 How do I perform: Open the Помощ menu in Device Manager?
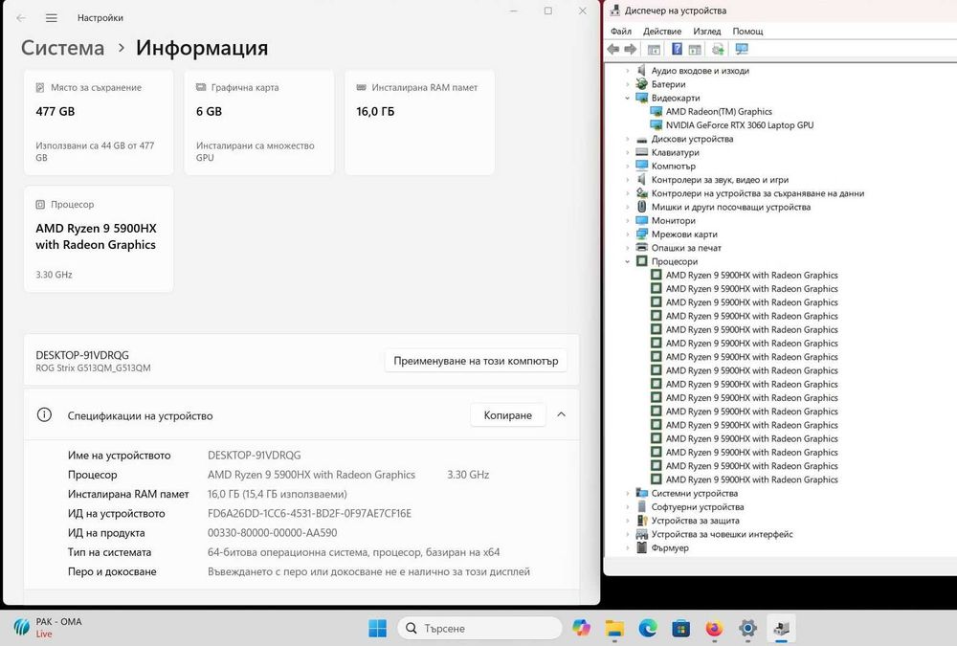point(747,32)
